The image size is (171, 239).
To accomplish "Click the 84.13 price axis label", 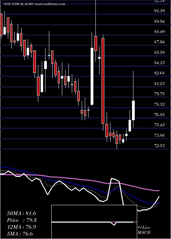I will [159, 62].
